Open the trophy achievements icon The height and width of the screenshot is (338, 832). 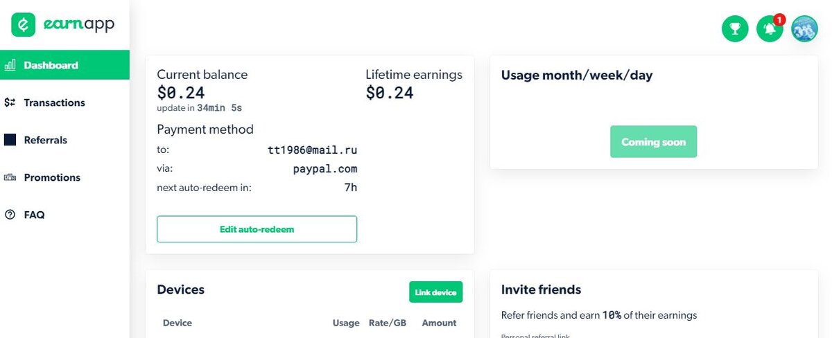(735, 28)
